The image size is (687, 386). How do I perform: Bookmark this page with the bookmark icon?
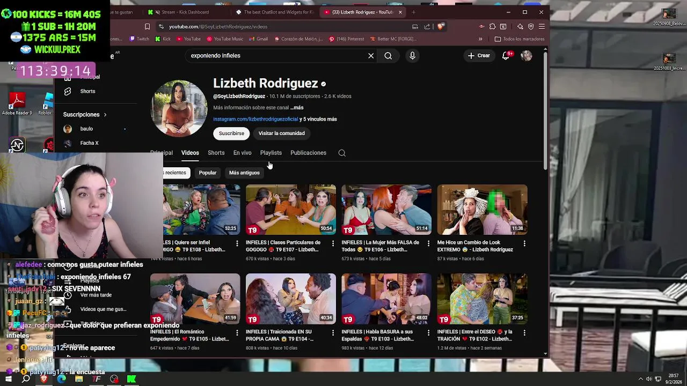click(x=147, y=26)
